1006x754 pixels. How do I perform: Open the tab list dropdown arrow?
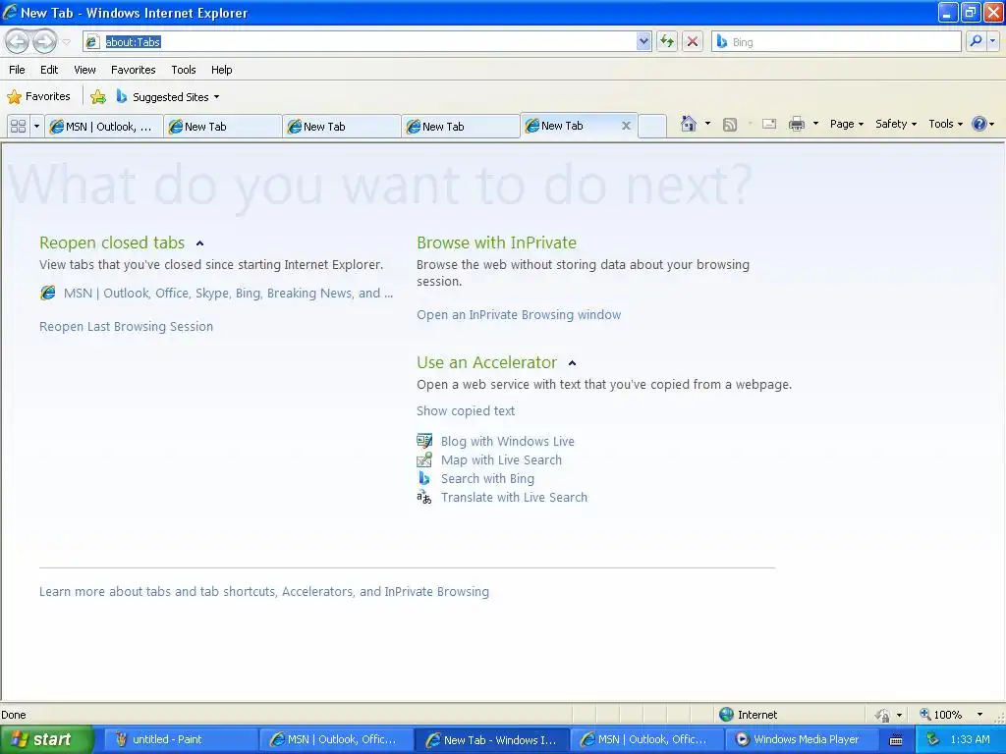click(36, 127)
